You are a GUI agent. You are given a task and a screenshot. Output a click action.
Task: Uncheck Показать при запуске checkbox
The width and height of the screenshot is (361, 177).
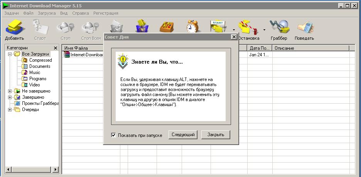(113, 135)
